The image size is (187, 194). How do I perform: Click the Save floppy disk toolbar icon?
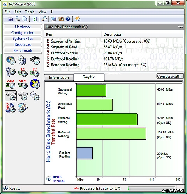pos(11,19)
